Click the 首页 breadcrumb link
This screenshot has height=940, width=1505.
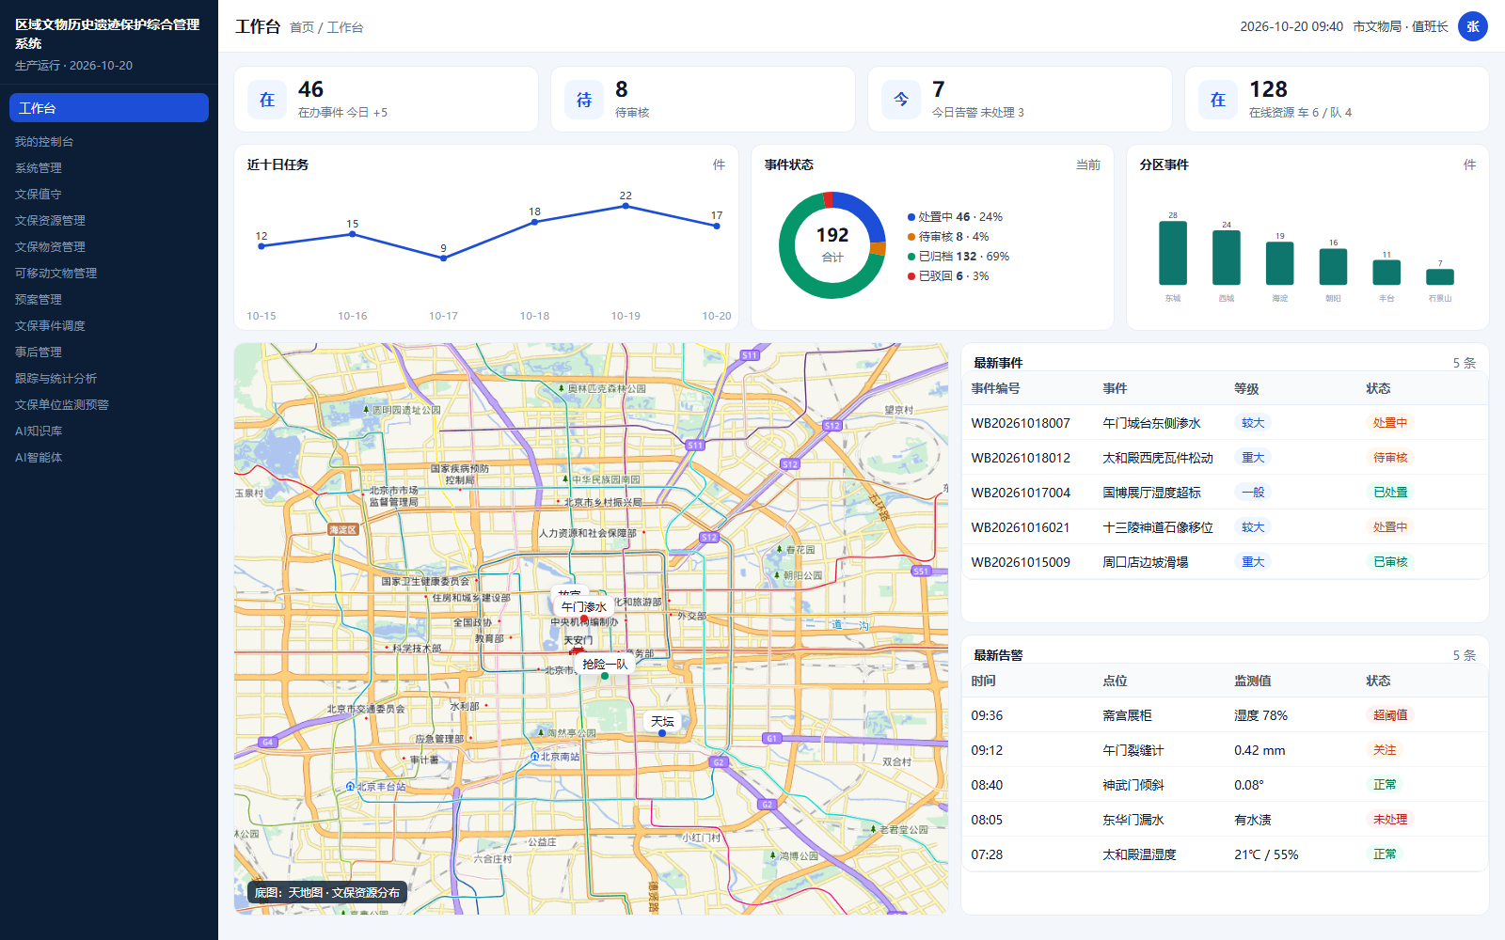[x=302, y=27]
